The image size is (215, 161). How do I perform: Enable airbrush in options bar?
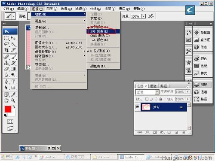[x=151, y=16]
